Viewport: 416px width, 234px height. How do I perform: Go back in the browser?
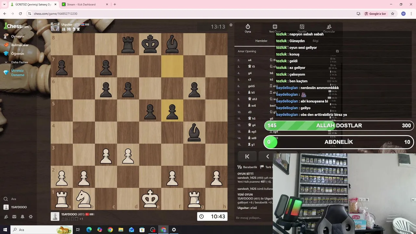(5, 14)
